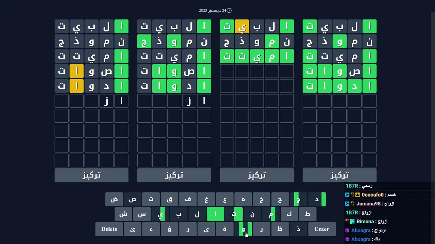435x244 pixels.
Task: Tap the ص key on the keyboard
Action: click(x=133, y=199)
